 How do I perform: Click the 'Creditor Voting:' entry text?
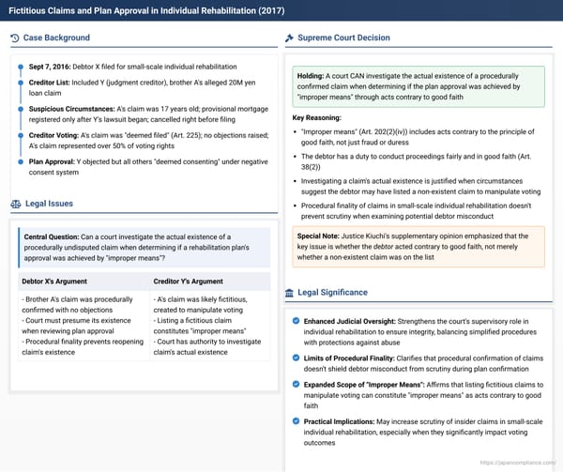tap(148, 141)
